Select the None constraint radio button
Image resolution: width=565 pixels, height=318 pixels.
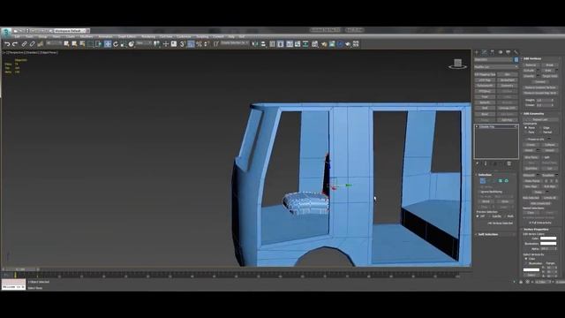pos(526,127)
